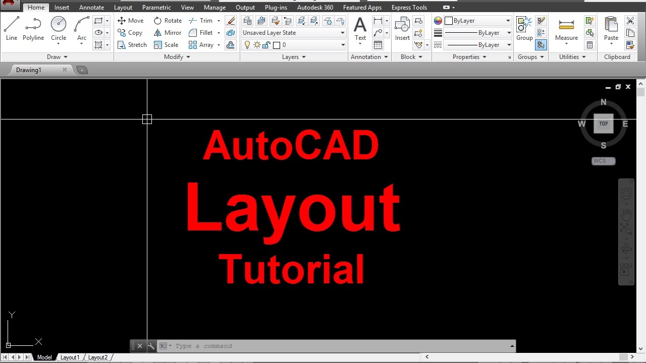This screenshot has width=646, height=363.
Task: Select the Line drawing tool
Action: click(x=12, y=28)
